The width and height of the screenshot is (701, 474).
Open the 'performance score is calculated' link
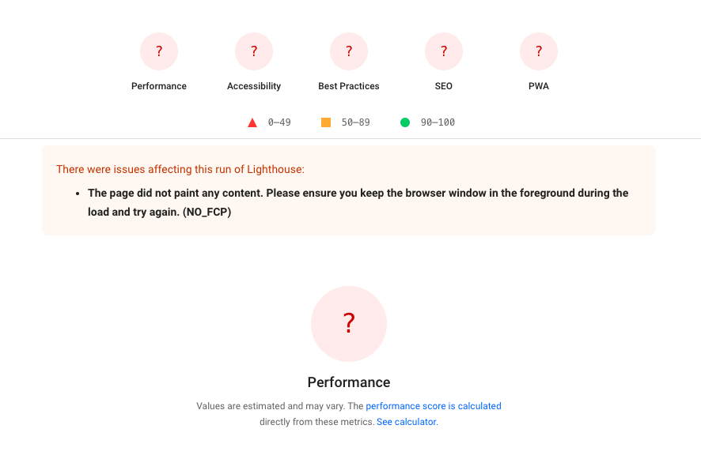pyautogui.click(x=434, y=406)
